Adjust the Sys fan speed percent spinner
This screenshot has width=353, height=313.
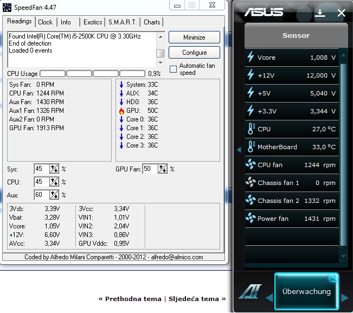pos(54,169)
